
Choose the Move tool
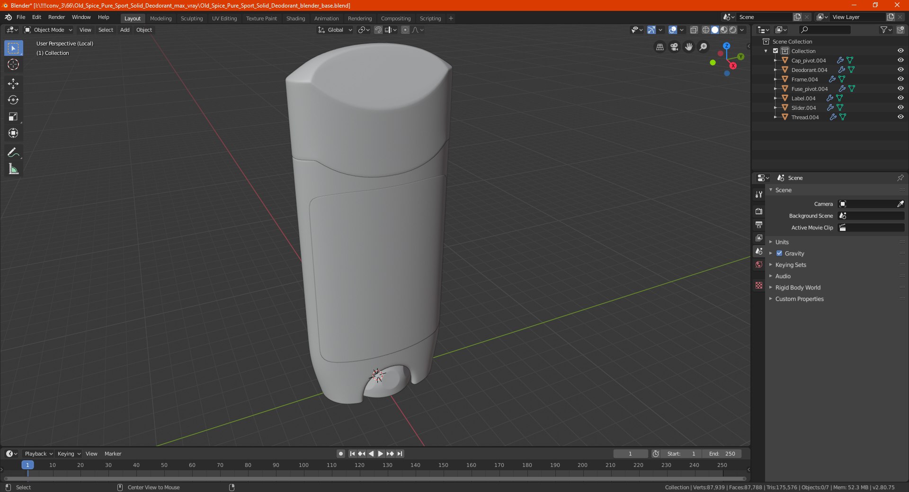tap(13, 84)
